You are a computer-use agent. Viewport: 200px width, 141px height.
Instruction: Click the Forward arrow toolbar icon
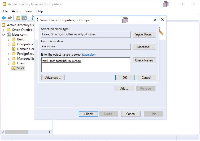10,18
